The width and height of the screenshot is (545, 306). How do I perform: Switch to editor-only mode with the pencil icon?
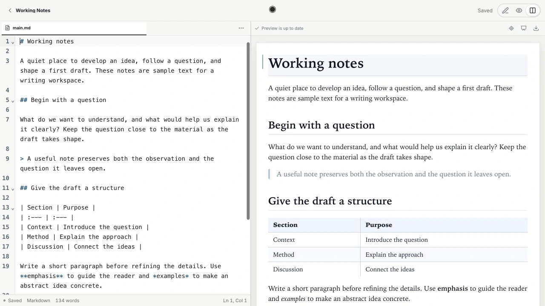pos(505,11)
